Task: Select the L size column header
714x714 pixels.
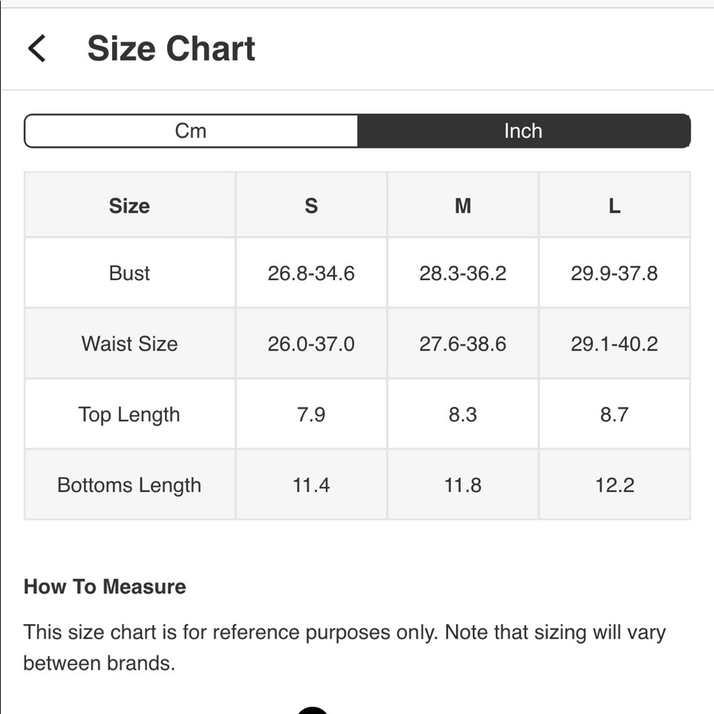Action: tap(614, 206)
